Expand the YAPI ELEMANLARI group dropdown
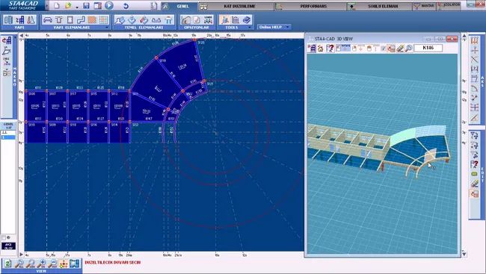This screenshot has width=486, height=274. [107, 28]
